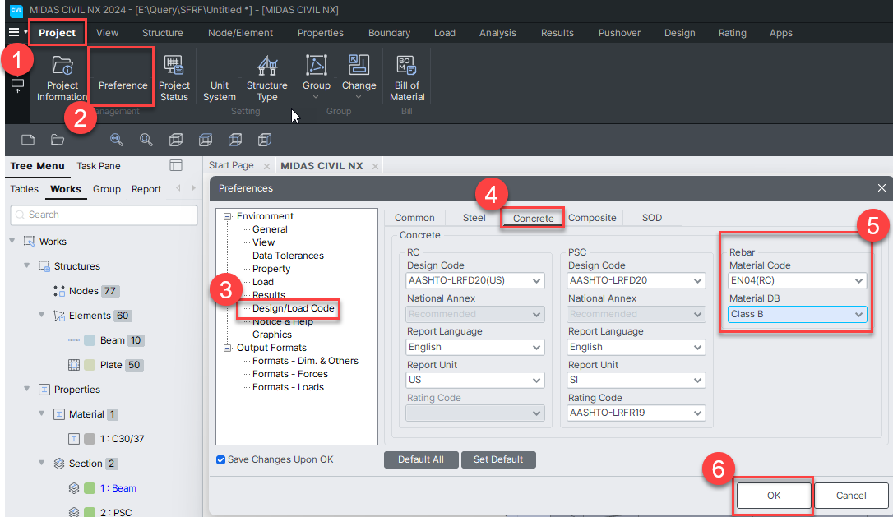Open the hamburger application menu
Viewport: 893px width, 517px height.
pos(14,32)
